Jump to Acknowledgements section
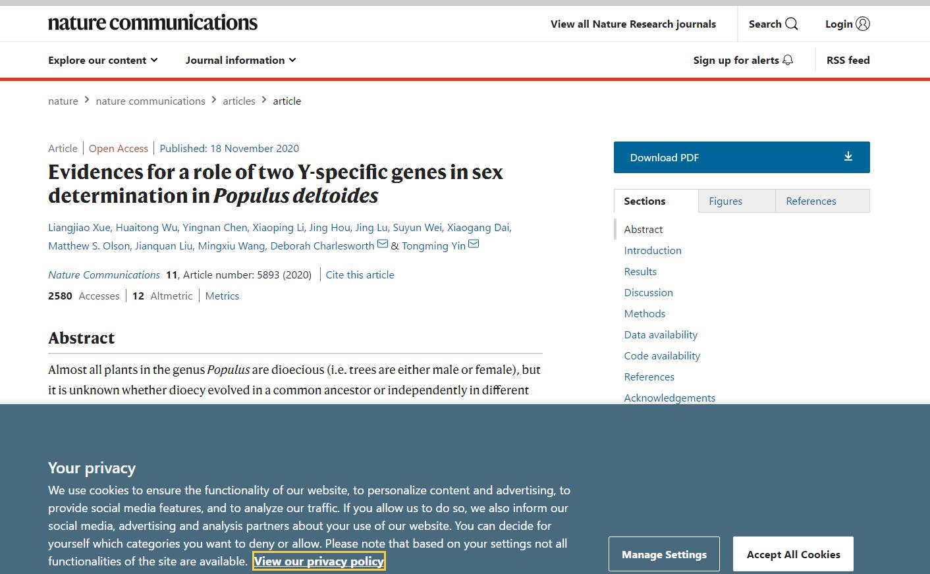Screen dimensions: 930x574 pyautogui.click(x=670, y=398)
